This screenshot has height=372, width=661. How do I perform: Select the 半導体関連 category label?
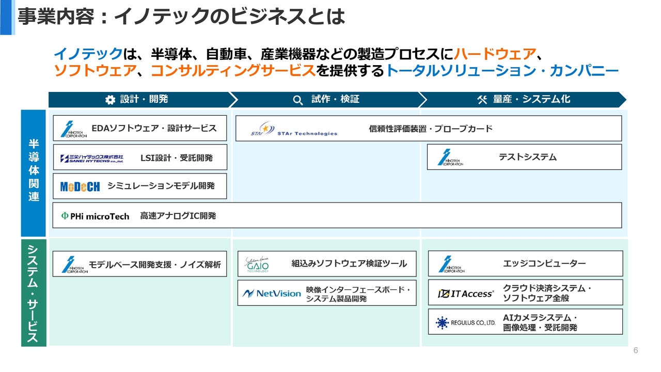[x=34, y=173]
